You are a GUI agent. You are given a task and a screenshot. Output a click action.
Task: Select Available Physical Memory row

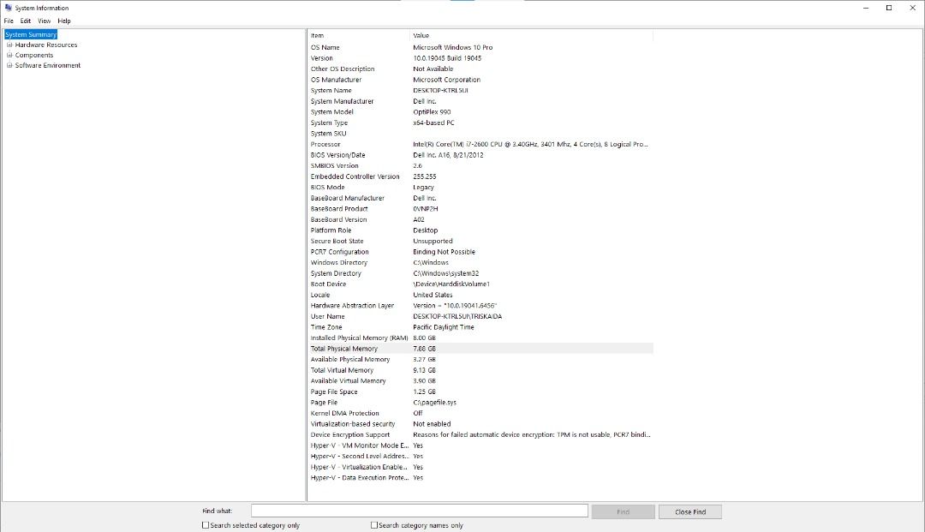pos(480,359)
